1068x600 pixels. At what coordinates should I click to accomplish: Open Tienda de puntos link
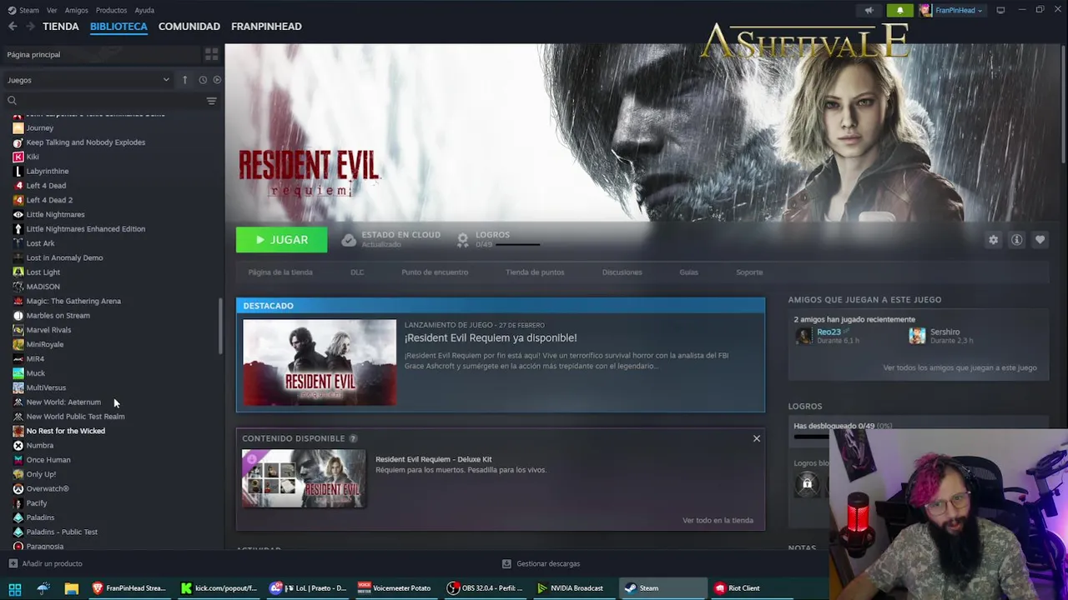click(x=535, y=272)
